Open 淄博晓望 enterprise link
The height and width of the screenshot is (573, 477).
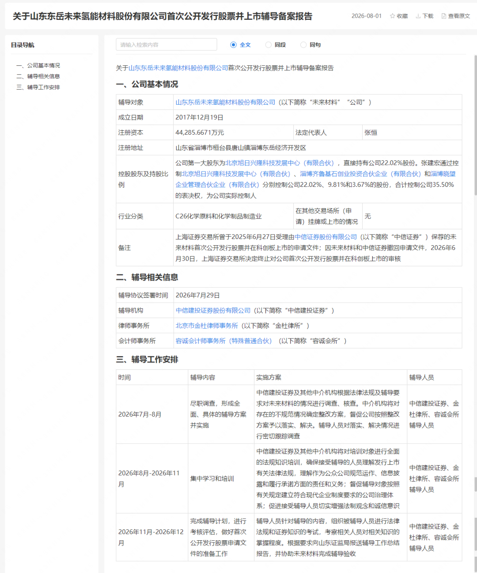[x=315, y=179]
